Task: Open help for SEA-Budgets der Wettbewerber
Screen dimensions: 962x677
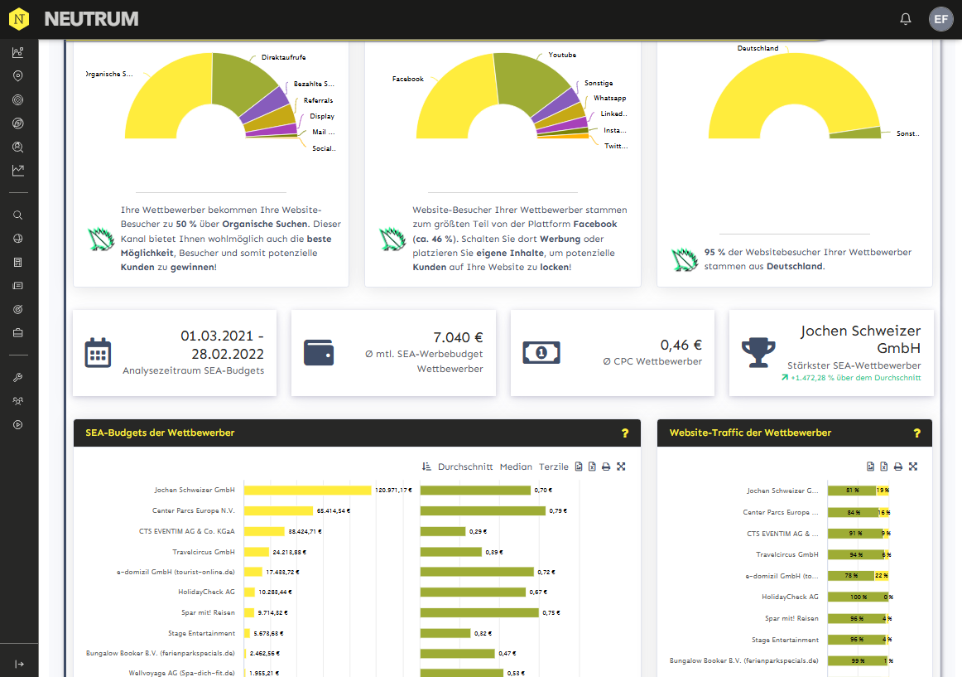Action: click(x=625, y=433)
